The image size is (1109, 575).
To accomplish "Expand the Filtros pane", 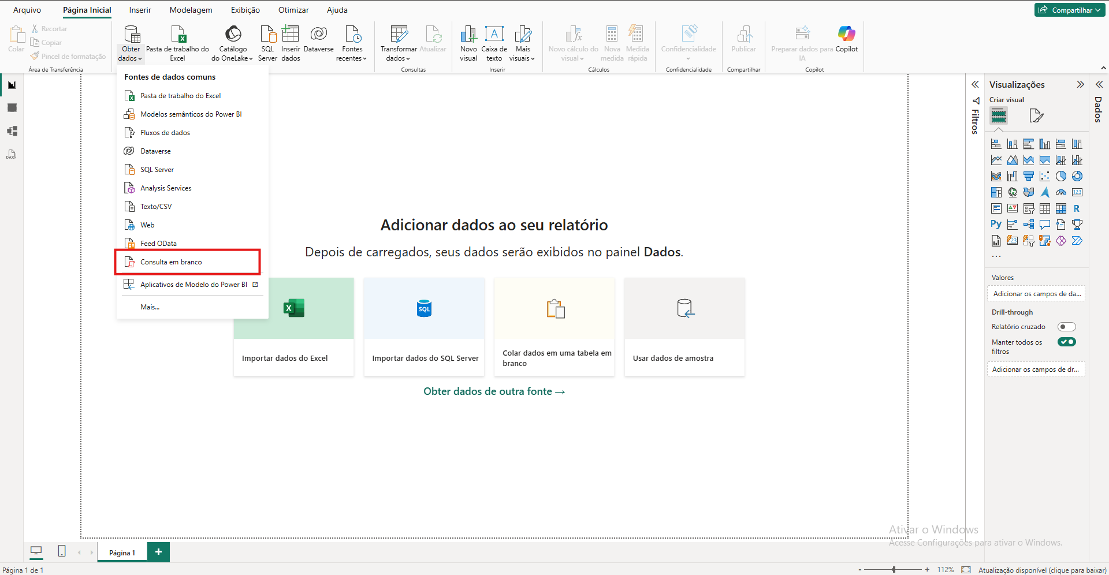I will (x=975, y=84).
